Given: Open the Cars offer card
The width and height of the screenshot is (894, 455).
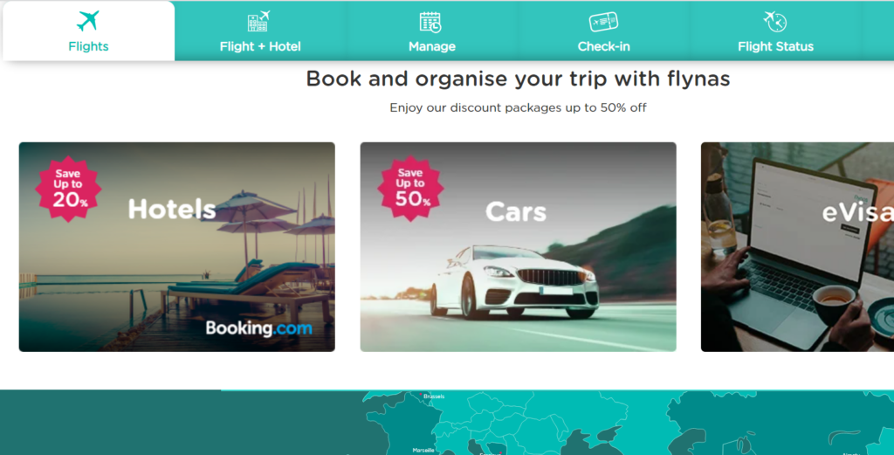Looking at the screenshot, I should pos(519,247).
